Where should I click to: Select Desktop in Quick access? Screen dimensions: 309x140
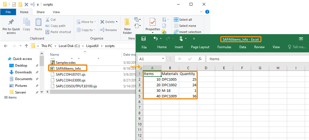point(21,66)
